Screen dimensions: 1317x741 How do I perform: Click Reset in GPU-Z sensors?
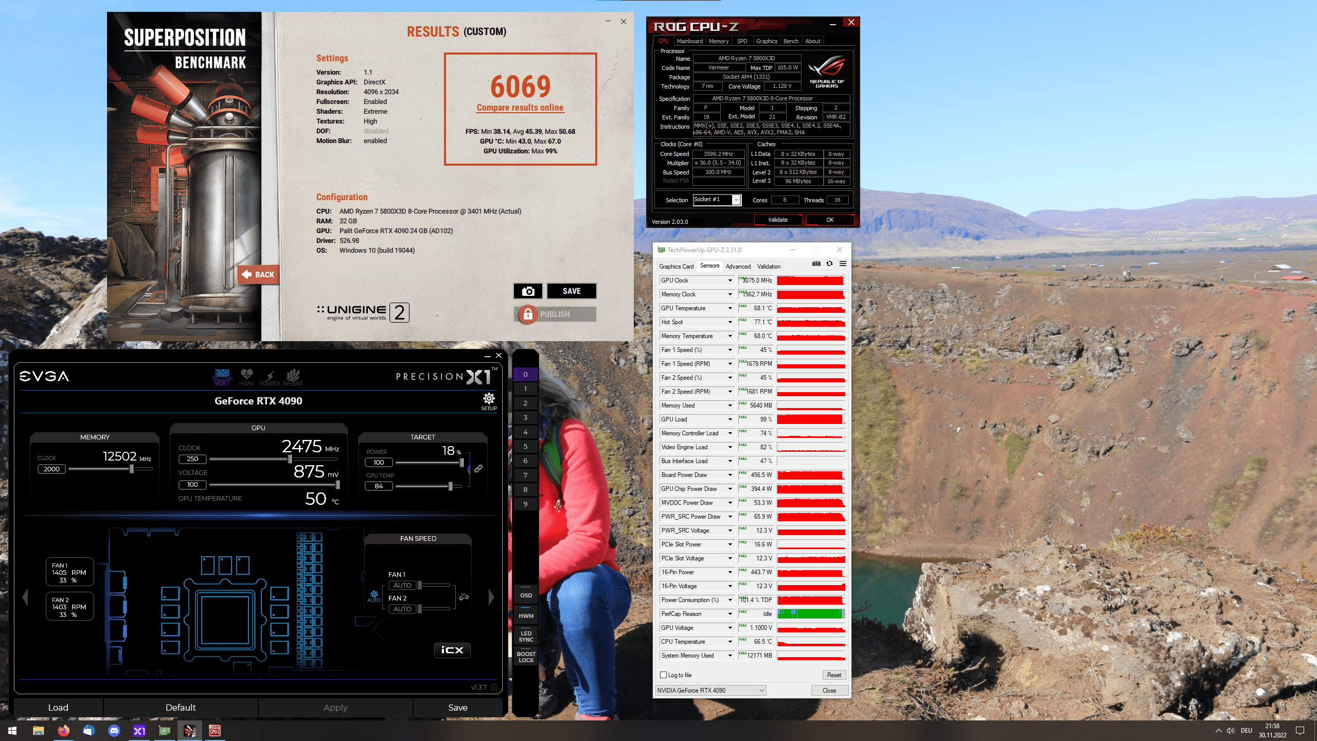coord(834,675)
